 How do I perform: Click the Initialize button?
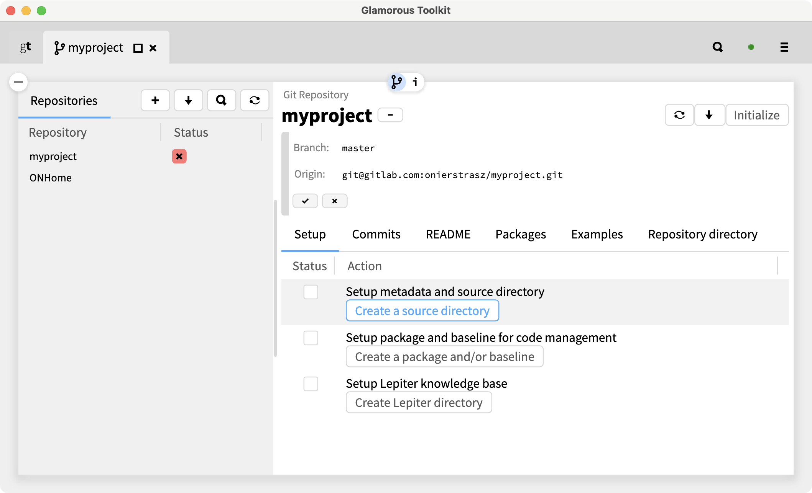click(757, 115)
